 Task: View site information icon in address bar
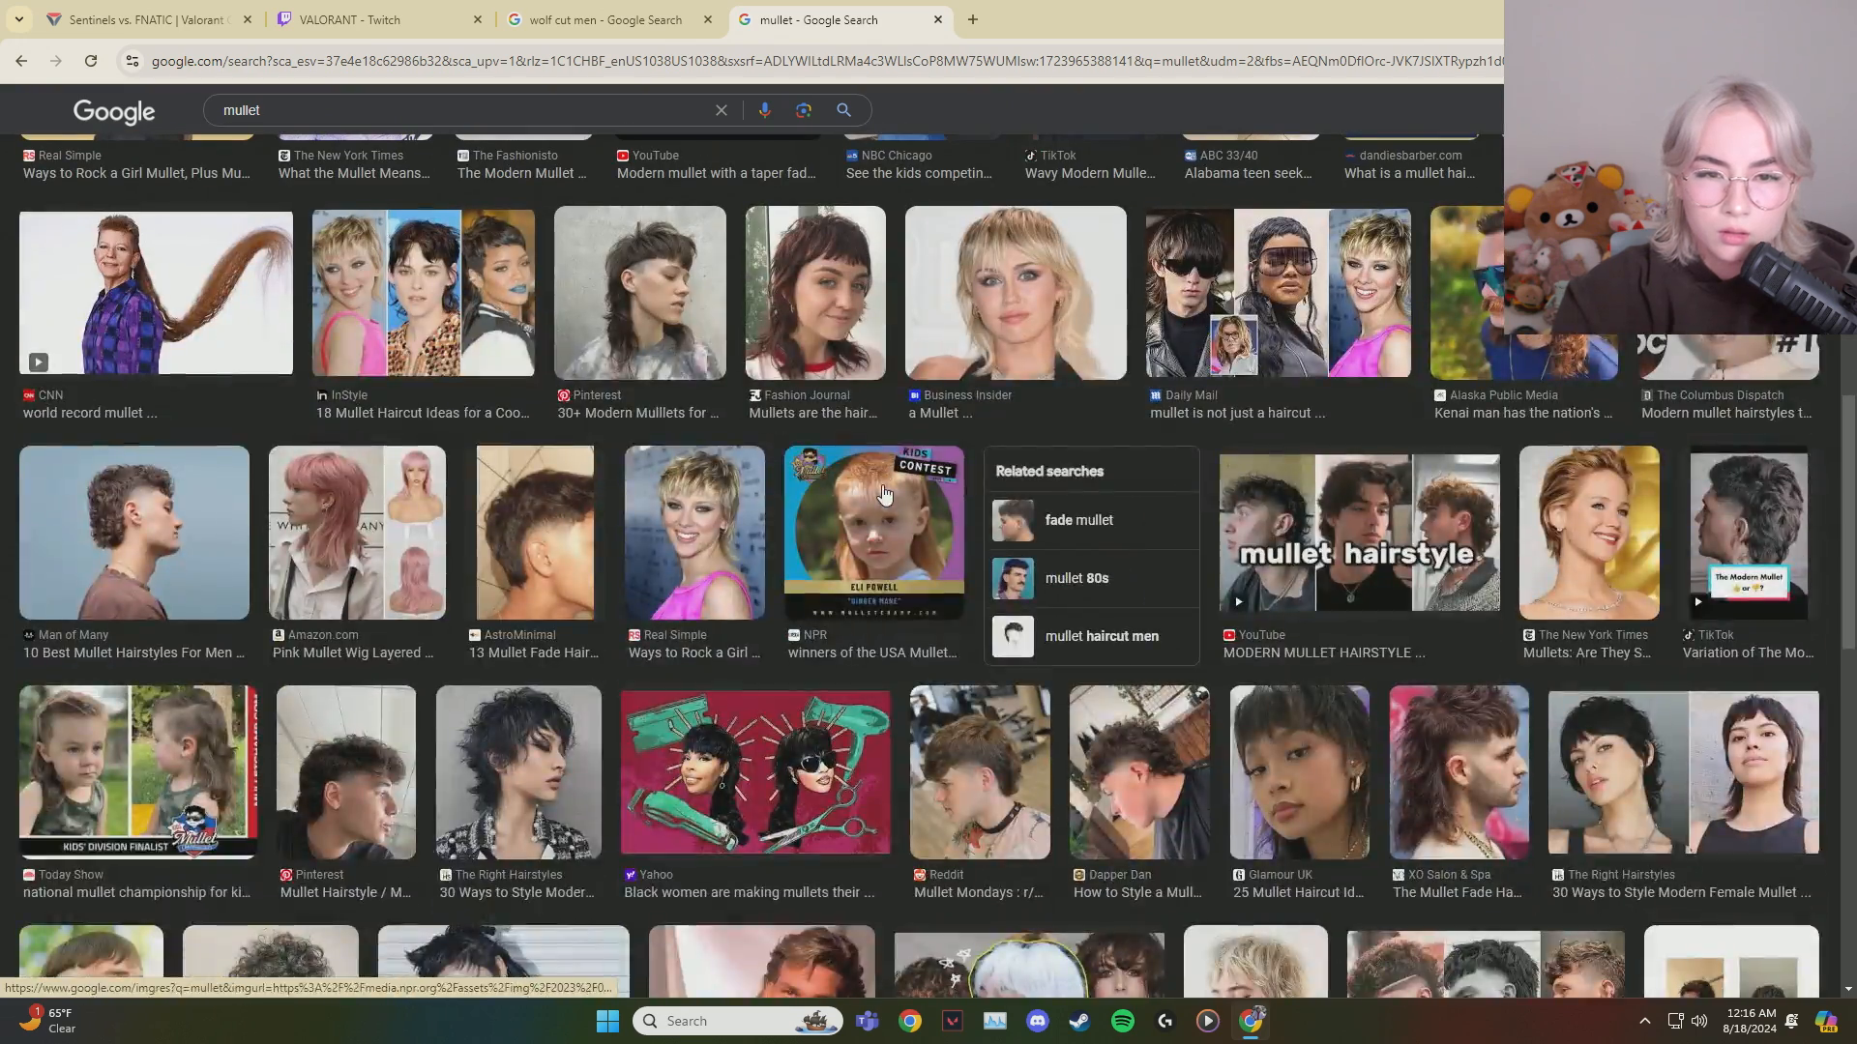point(133,61)
